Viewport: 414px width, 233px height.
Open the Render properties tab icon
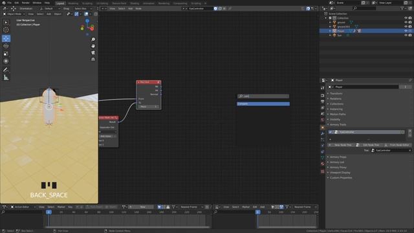click(x=322, y=96)
